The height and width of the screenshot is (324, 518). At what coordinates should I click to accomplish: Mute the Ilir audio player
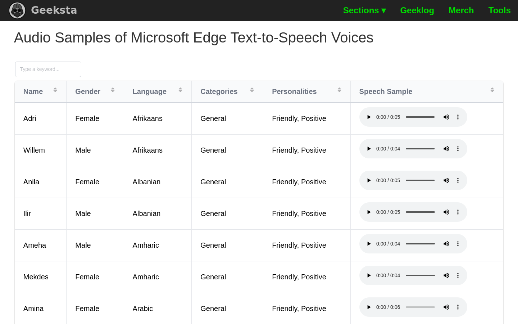pos(446,212)
